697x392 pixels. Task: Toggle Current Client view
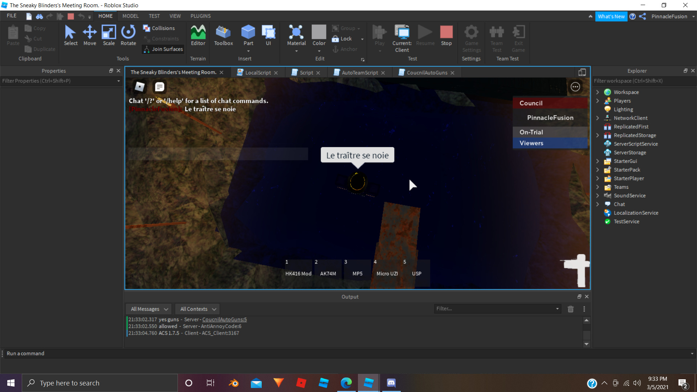tap(402, 38)
